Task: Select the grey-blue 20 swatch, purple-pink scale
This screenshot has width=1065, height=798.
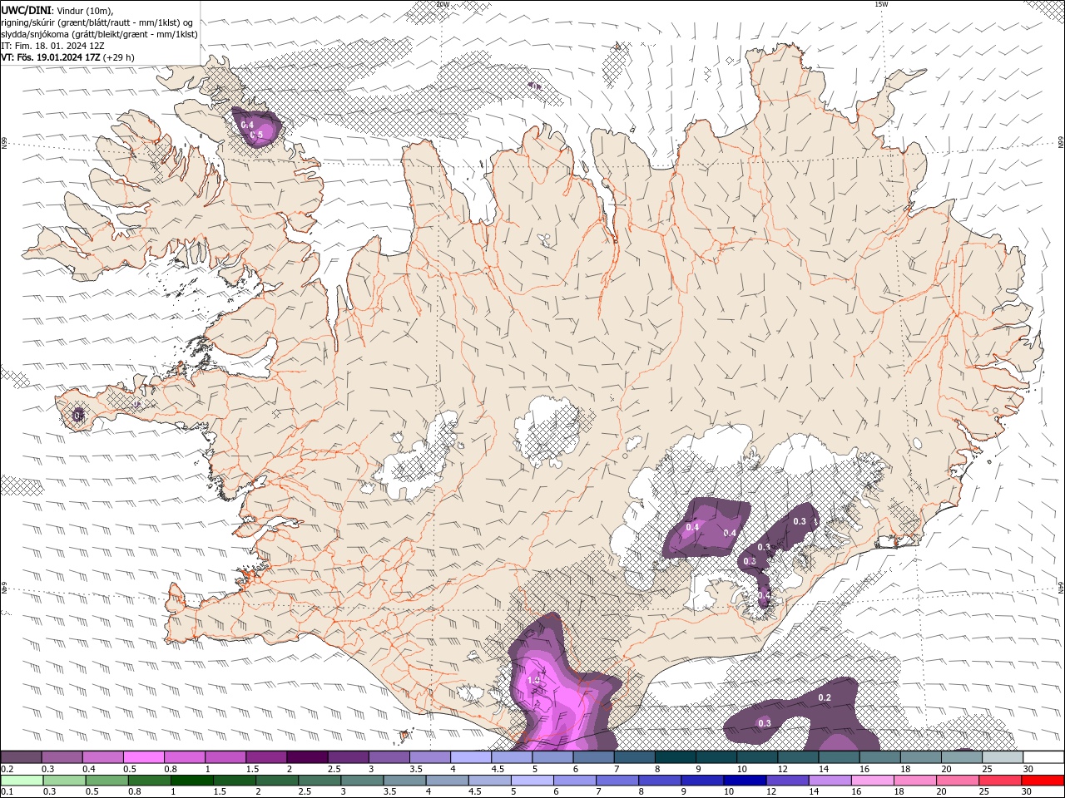Action: 962,757
